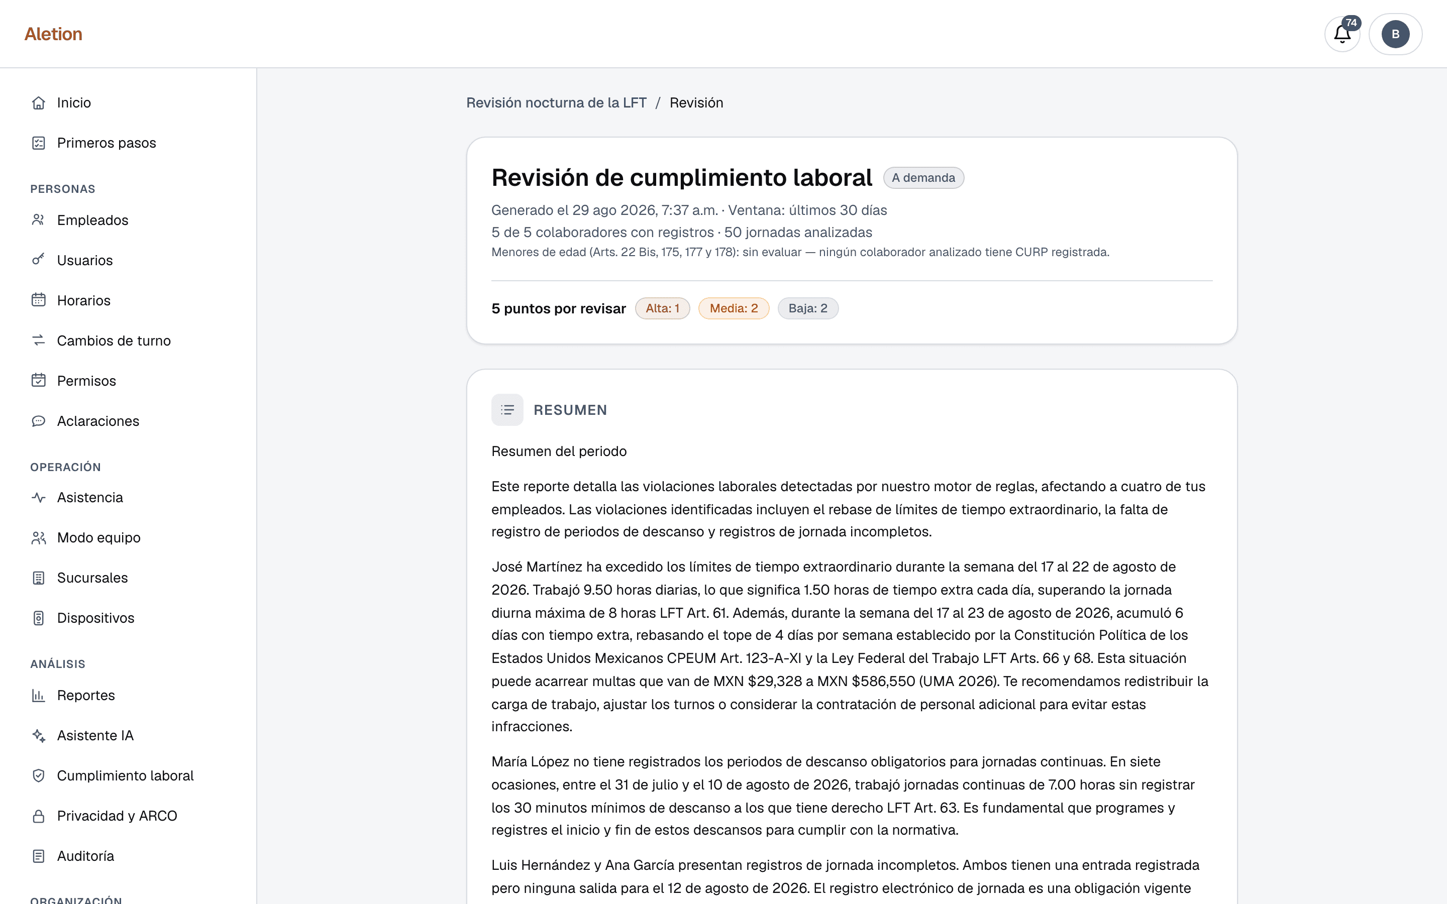Click the RESUMEN section heading
The height and width of the screenshot is (904, 1447).
pyautogui.click(x=570, y=410)
